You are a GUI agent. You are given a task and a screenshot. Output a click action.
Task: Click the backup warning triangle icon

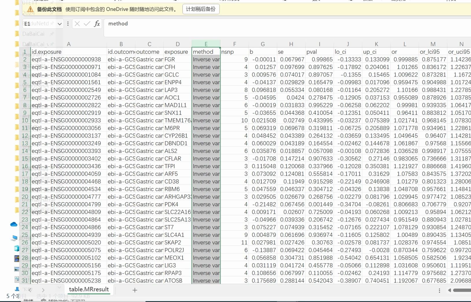[x=30, y=10]
